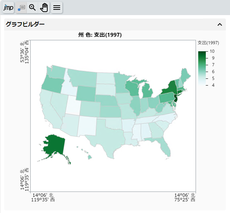Select Montana on the map
Screen dimensions: 230x213
[84, 78]
